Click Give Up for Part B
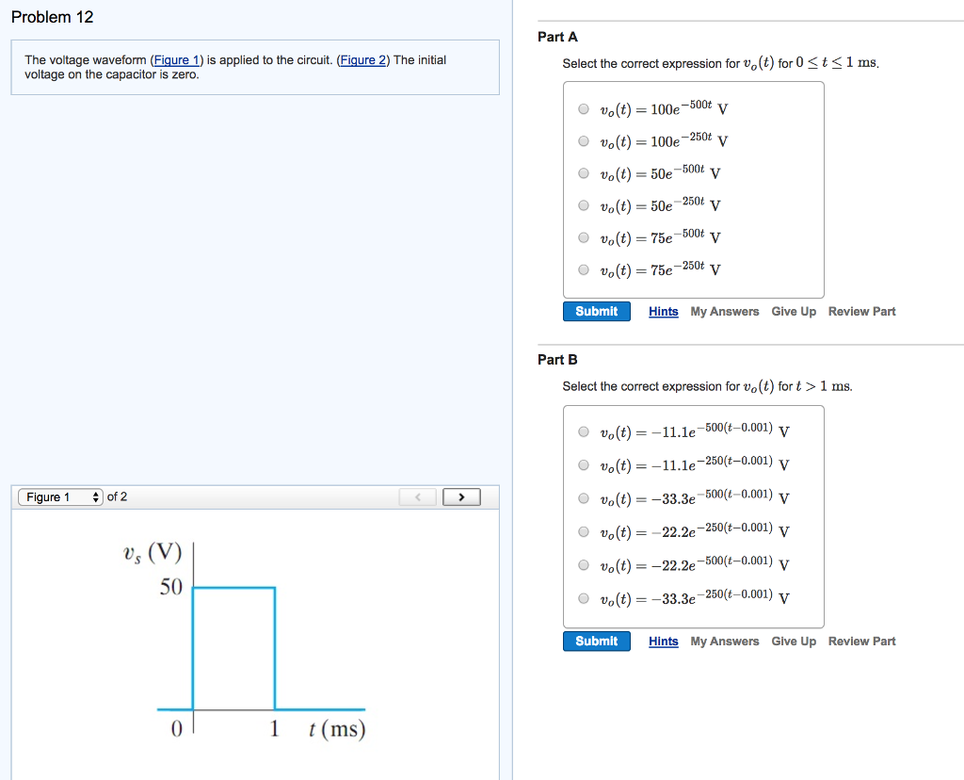This screenshot has height=780, width=964. pyautogui.click(x=794, y=641)
